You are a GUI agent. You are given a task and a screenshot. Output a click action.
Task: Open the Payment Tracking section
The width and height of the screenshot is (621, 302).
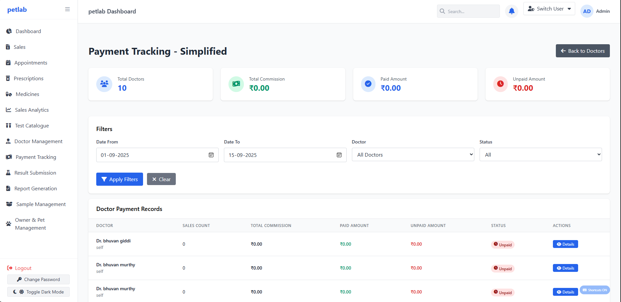(x=36, y=157)
